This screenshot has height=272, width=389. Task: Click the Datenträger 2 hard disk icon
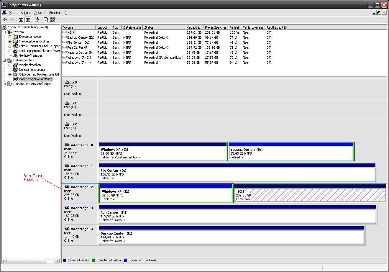coord(67,187)
